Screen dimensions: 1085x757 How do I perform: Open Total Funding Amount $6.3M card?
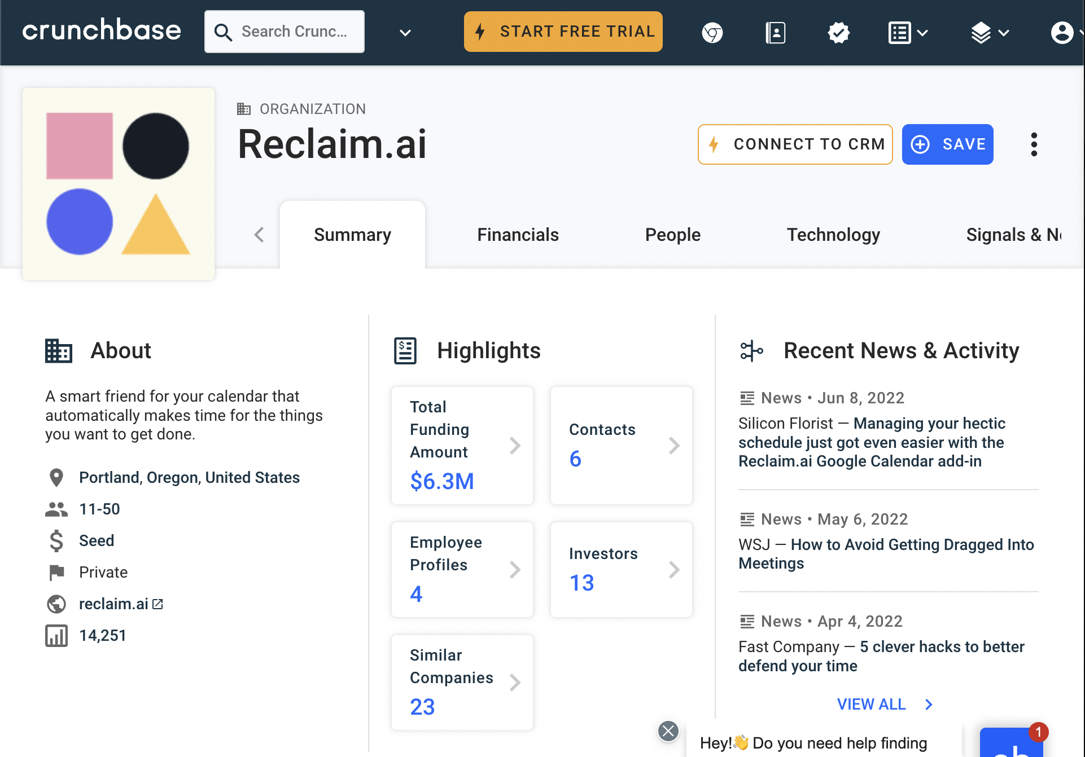point(462,446)
